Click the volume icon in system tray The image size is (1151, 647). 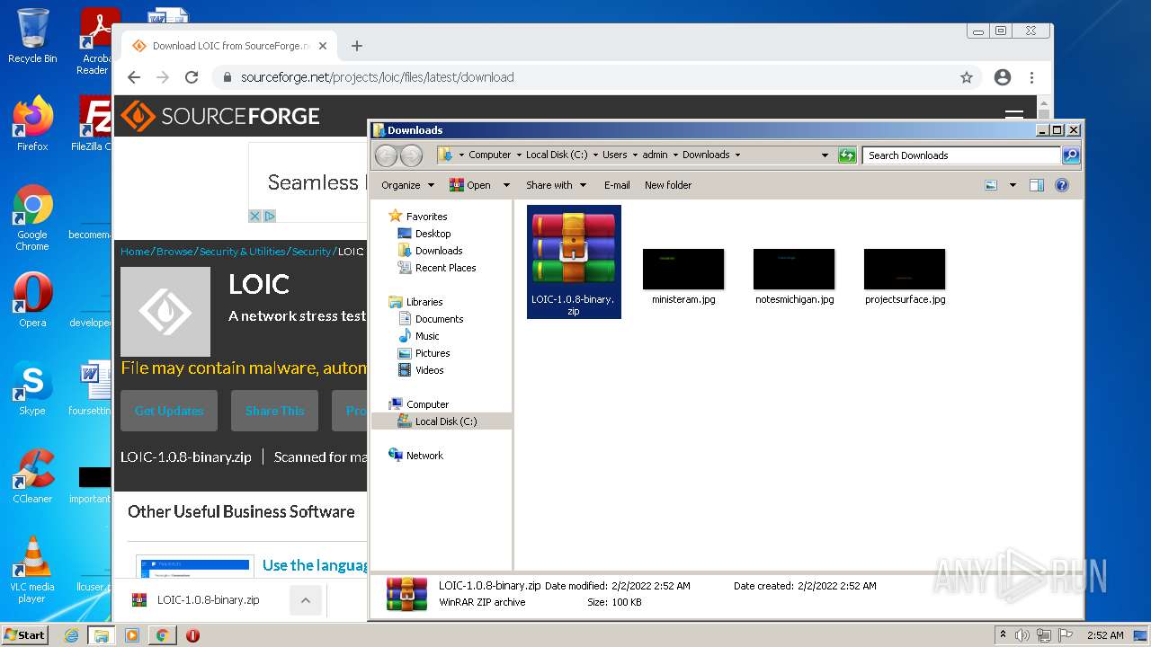click(1022, 635)
